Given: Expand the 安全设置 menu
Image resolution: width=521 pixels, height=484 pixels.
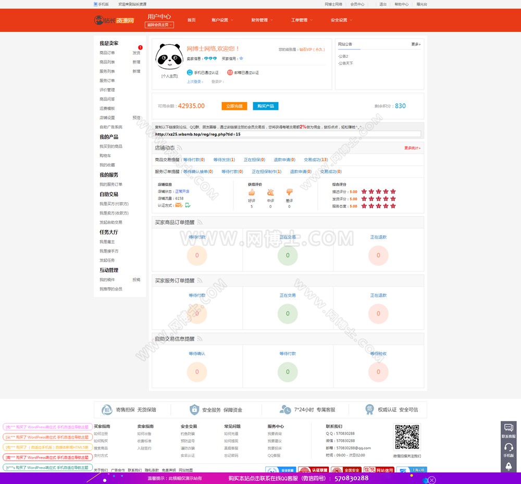Looking at the screenshot, I should click(x=342, y=20).
